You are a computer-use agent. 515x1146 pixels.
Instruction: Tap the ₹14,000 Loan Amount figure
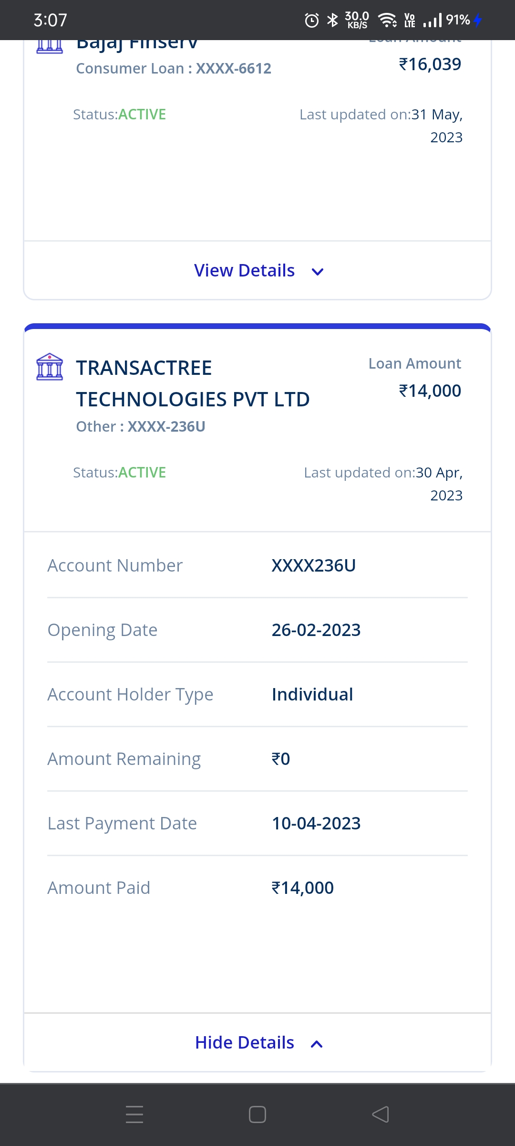click(x=430, y=391)
